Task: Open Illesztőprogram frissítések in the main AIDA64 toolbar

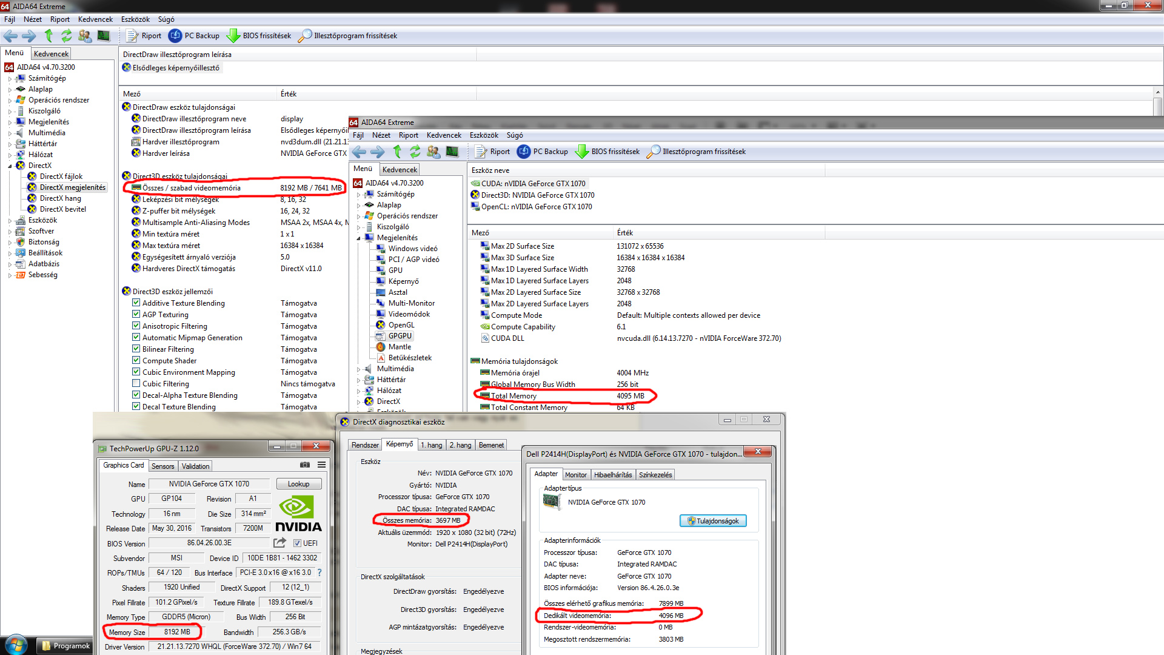Action: tap(348, 36)
